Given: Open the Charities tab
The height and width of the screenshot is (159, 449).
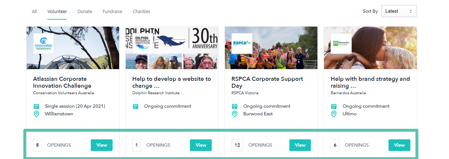Looking at the screenshot, I should (141, 11).
